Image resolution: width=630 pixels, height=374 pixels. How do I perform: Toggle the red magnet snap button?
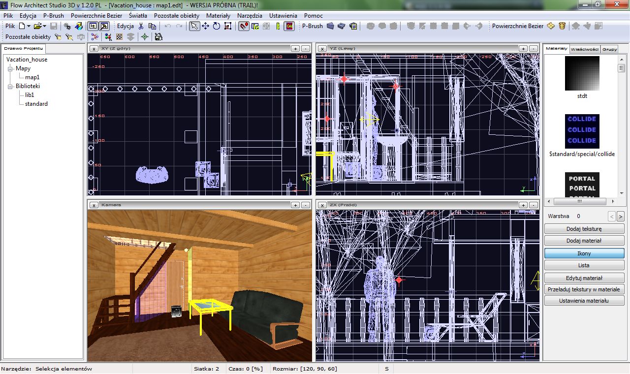pyautogui.click(x=244, y=26)
